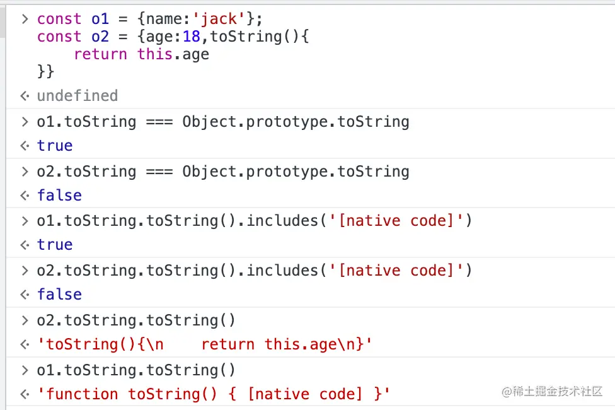Click the grey "undefined" output text
Screen dimensions: 615x410
78,96
